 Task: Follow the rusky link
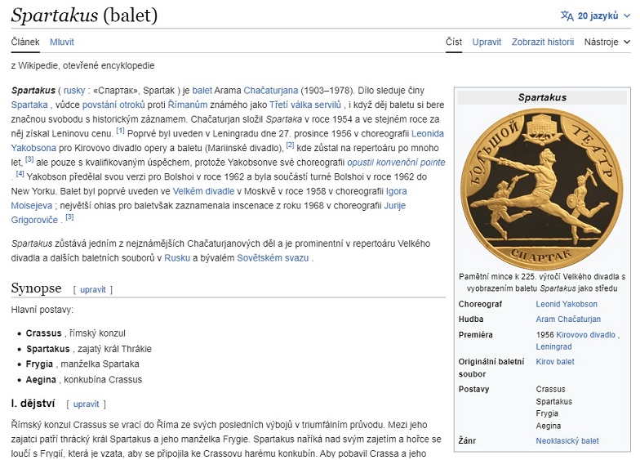click(74, 90)
